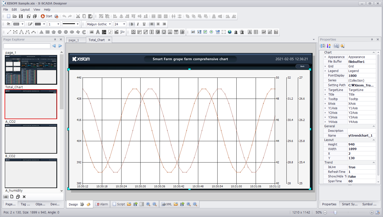Open the line width 1 dropdown
The image size is (383, 217).
coord(58,24)
